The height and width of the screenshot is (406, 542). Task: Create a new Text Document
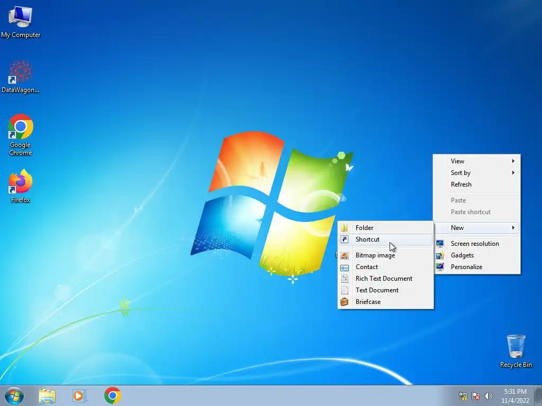coord(385,290)
